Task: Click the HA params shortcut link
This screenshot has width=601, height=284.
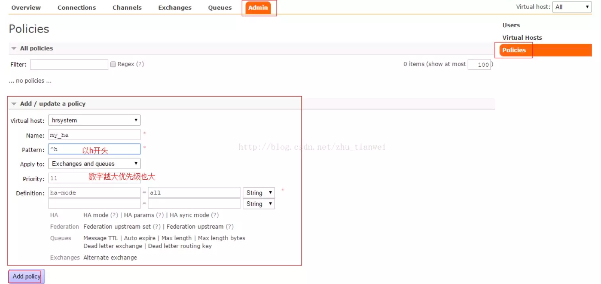Action: tap(139, 215)
